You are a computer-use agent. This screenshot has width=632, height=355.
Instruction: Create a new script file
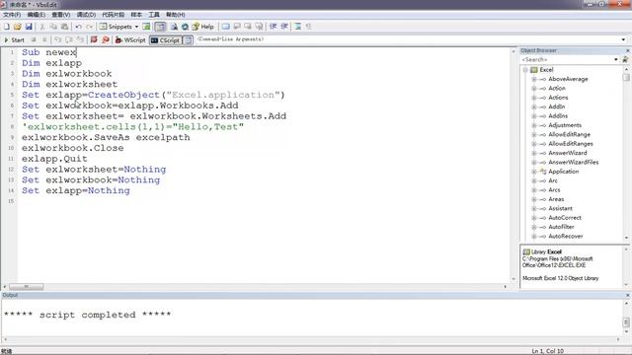[x=7, y=27]
